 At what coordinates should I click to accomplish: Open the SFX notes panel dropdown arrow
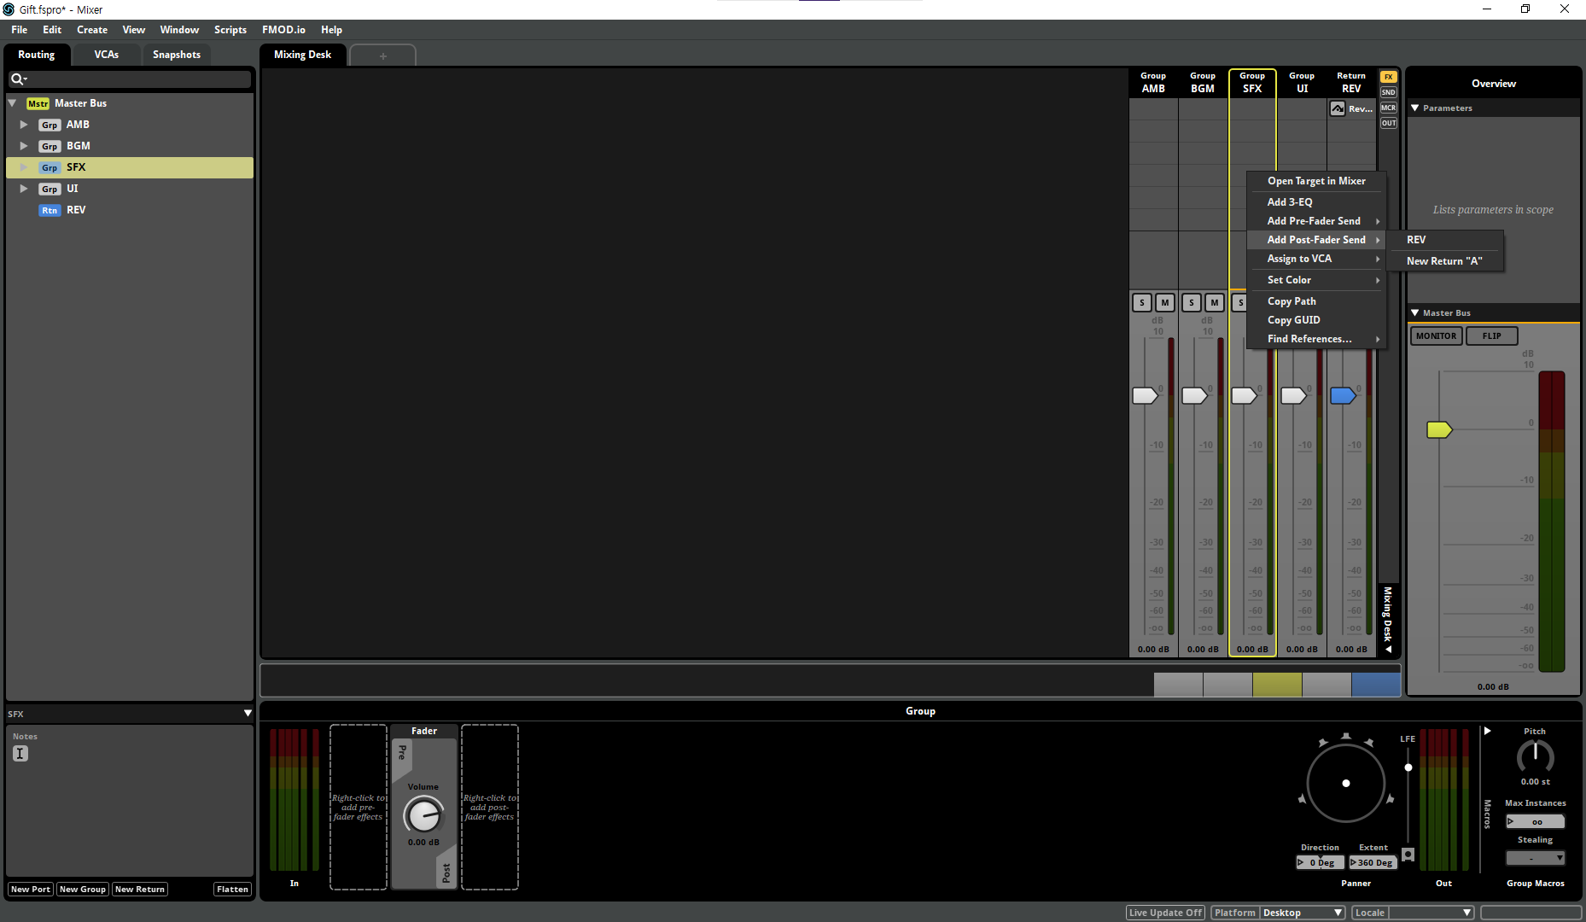(248, 714)
